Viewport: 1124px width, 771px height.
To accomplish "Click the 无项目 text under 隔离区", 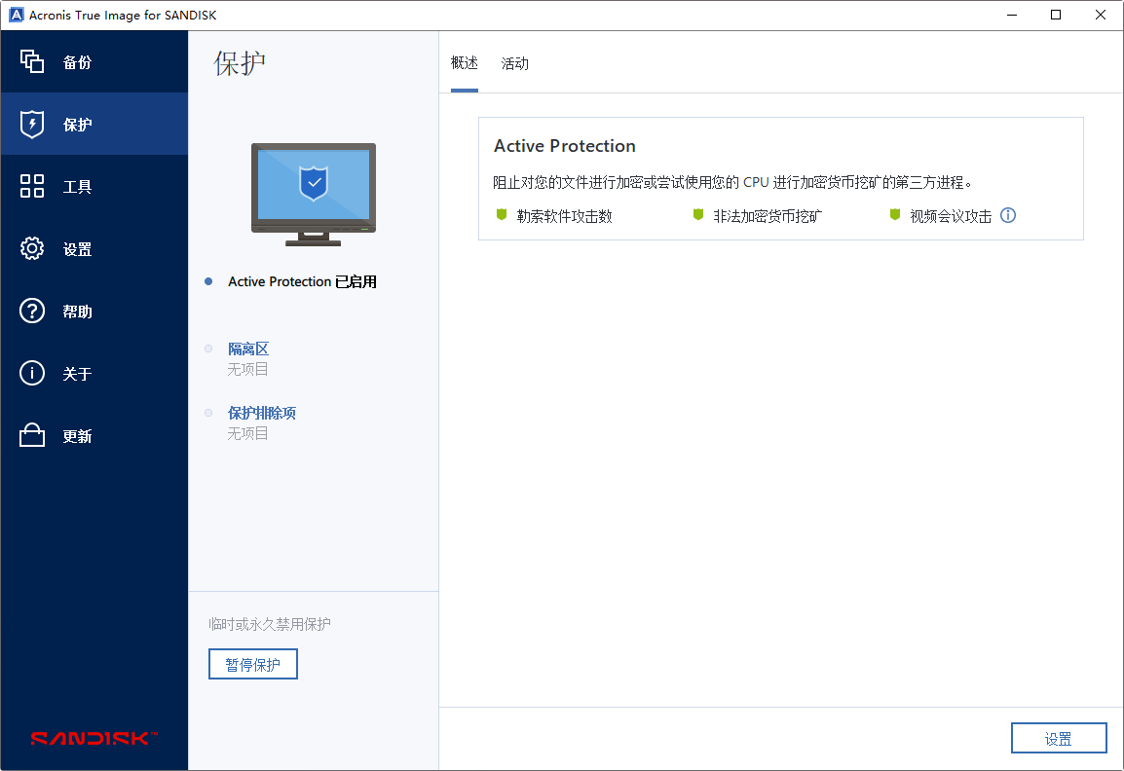I will point(248,370).
